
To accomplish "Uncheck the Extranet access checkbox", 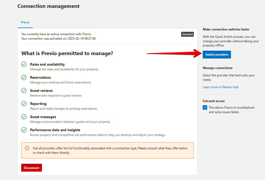I will (205, 108).
